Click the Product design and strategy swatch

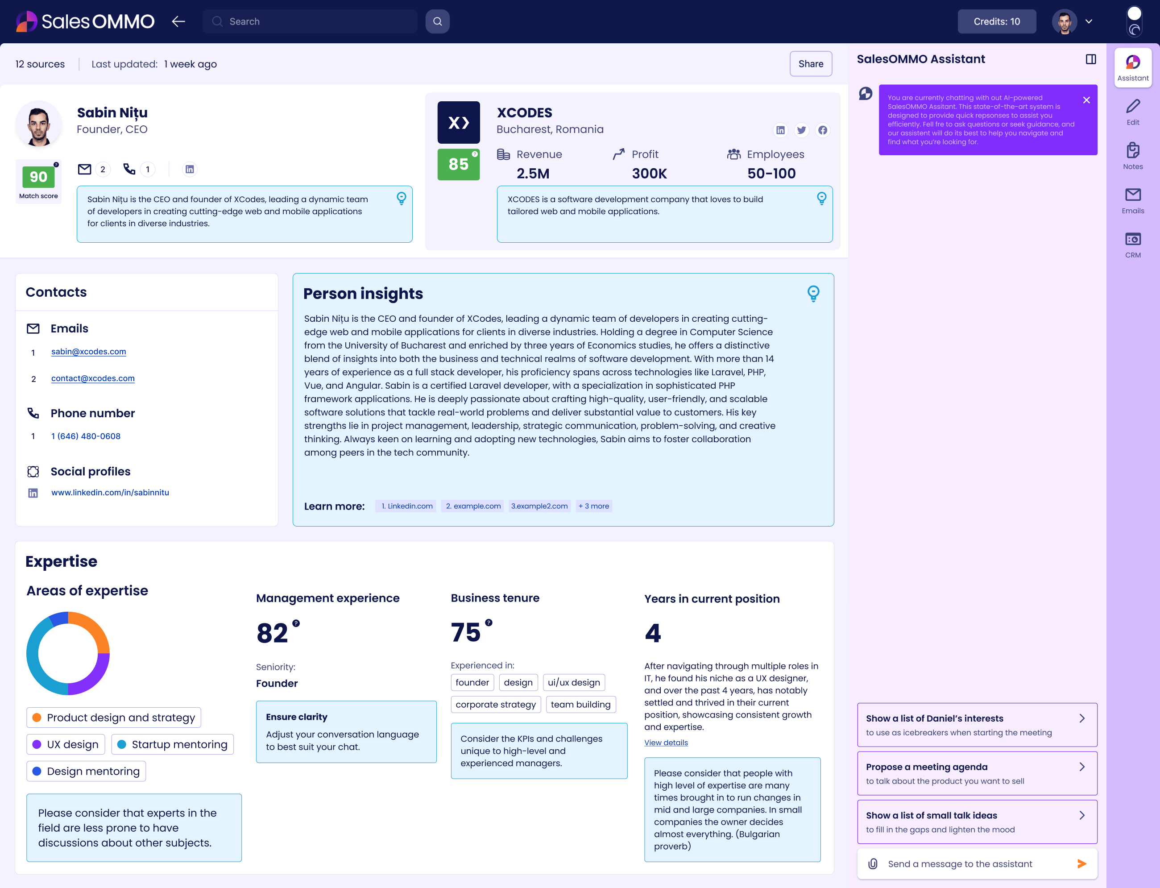[x=37, y=717]
